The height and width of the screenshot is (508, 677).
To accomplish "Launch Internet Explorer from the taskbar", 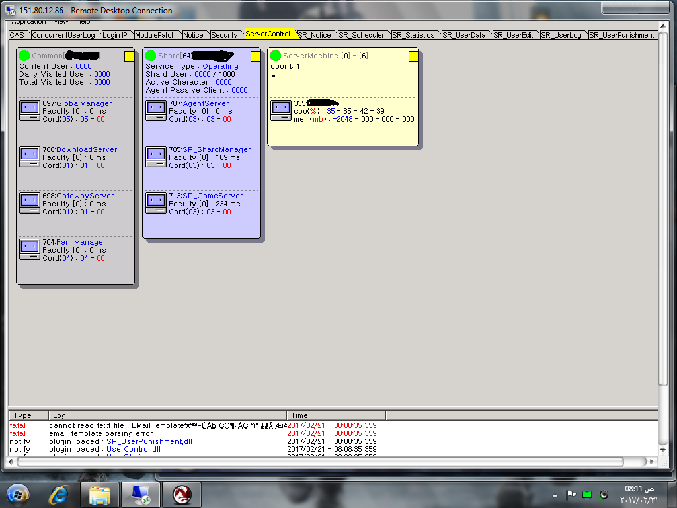I will [59, 495].
